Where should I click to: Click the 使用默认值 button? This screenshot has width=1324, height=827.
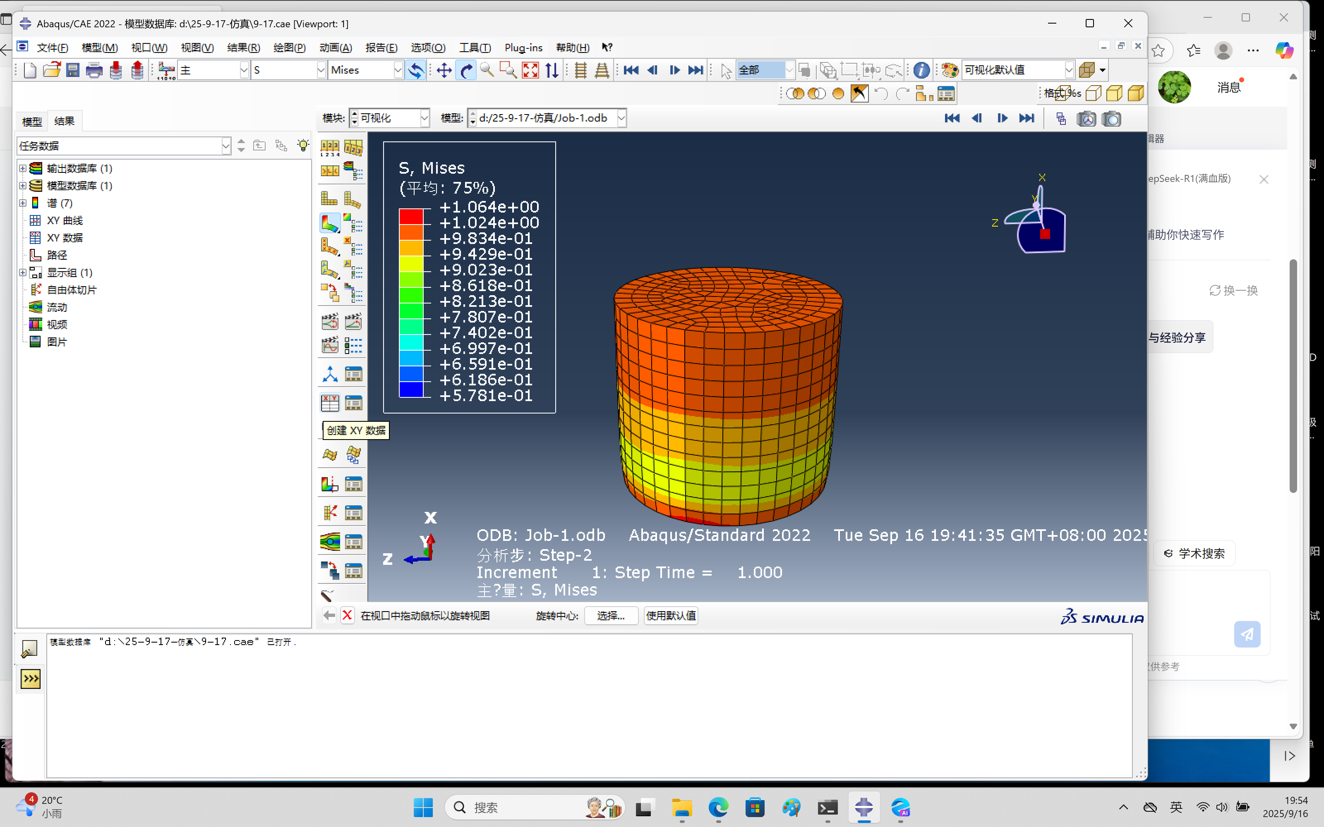click(671, 615)
